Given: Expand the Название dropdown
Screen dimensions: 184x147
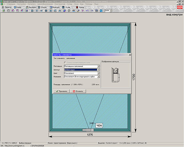Looking at the screenshot, I should click(98, 77).
